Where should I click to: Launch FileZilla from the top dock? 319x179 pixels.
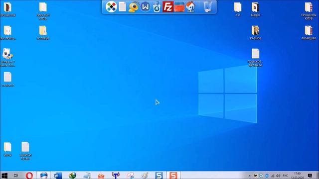168,6
